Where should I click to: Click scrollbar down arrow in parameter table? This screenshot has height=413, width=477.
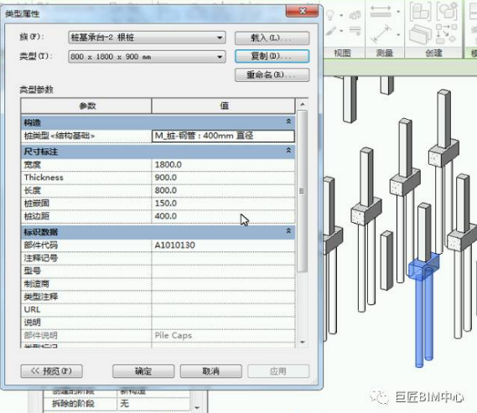(302, 342)
